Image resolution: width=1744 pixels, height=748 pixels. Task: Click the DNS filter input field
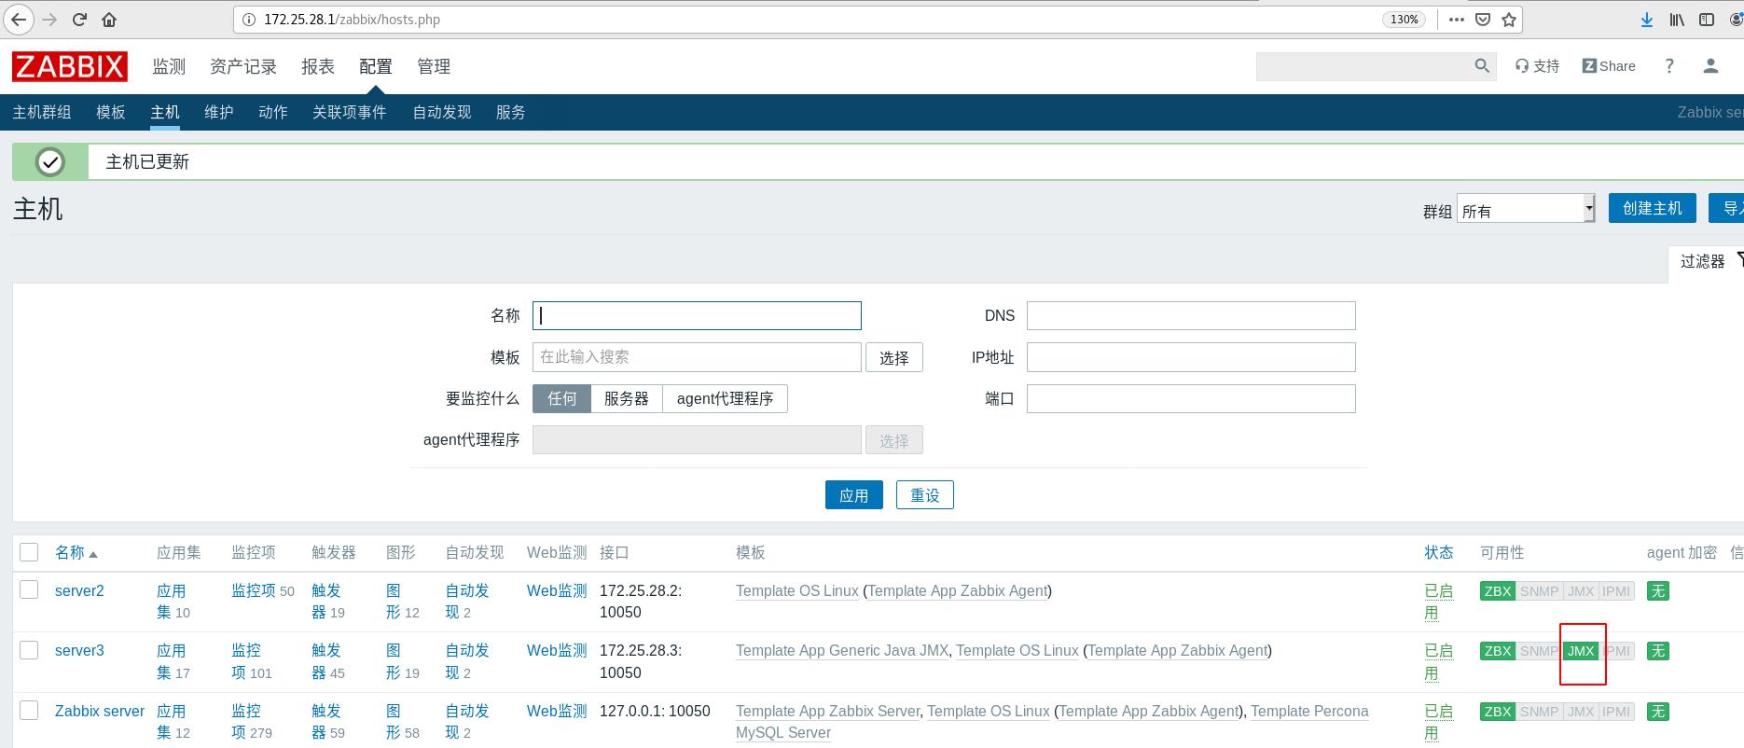pos(1191,315)
